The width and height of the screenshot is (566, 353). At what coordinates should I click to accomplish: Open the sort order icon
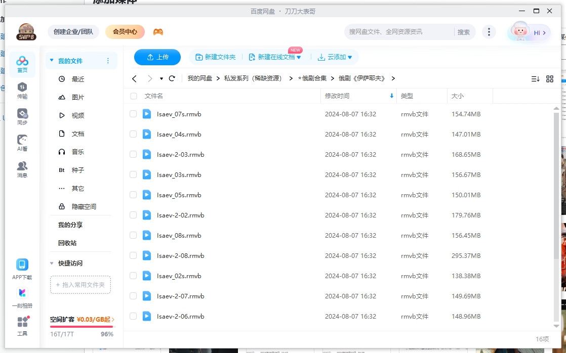point(536,78)
